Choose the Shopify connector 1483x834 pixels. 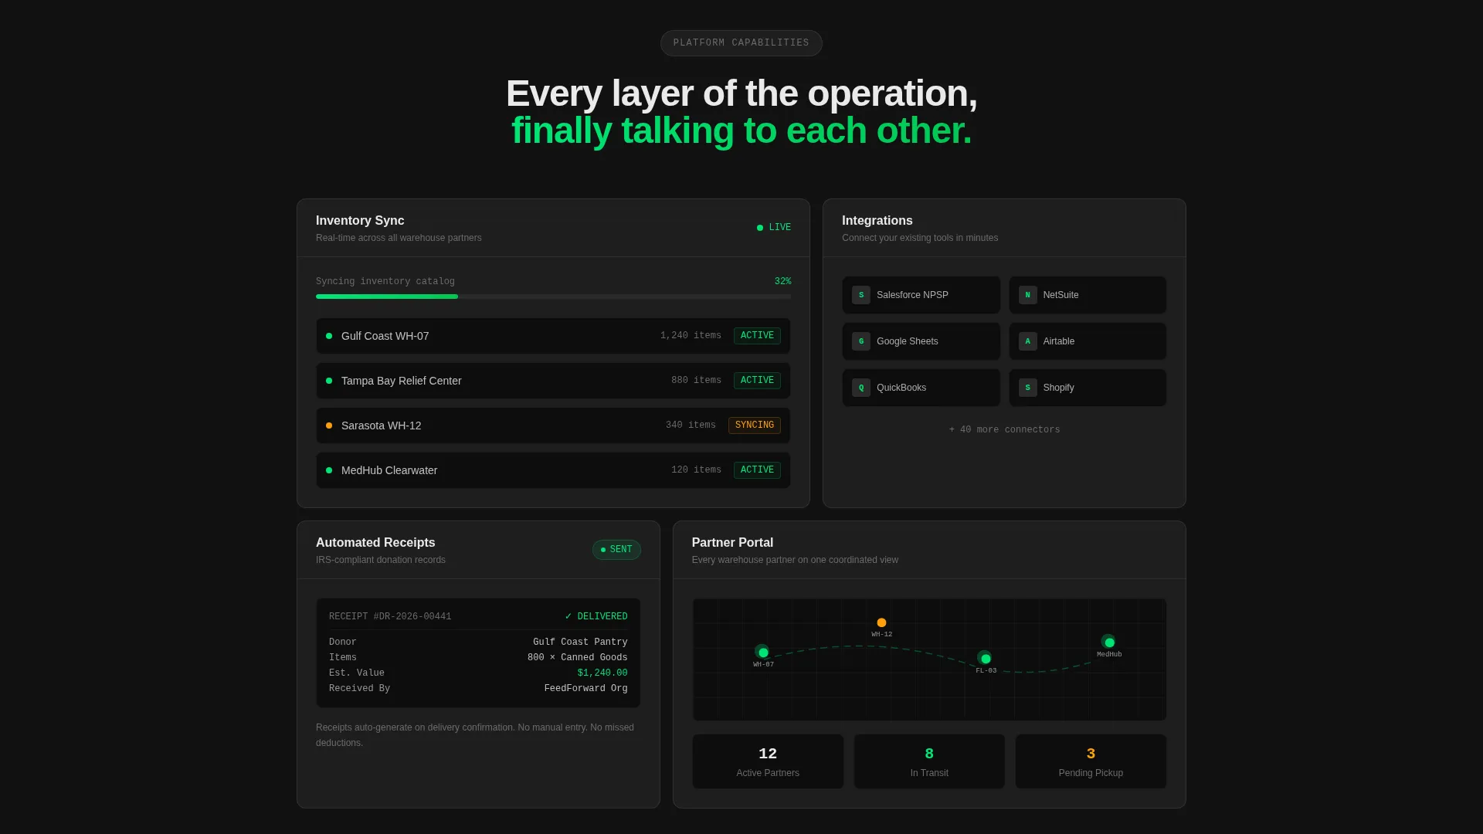[1088, 388]
